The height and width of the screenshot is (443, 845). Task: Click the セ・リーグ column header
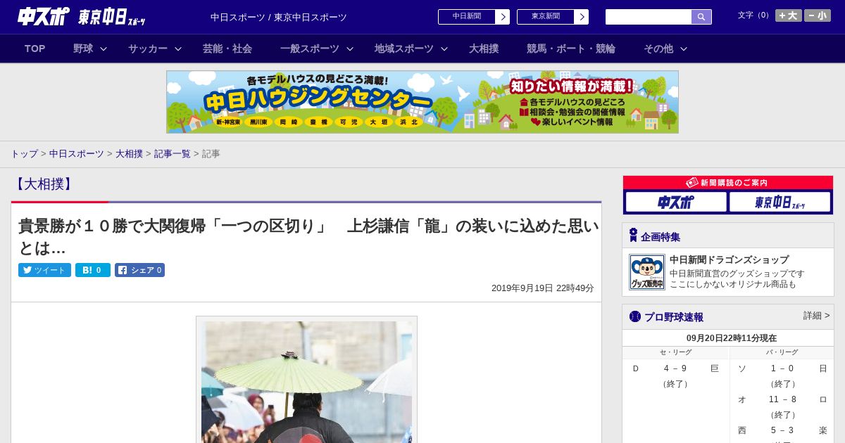(x=675, y=352)
